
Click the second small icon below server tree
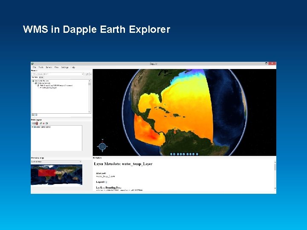coord(36,115)
